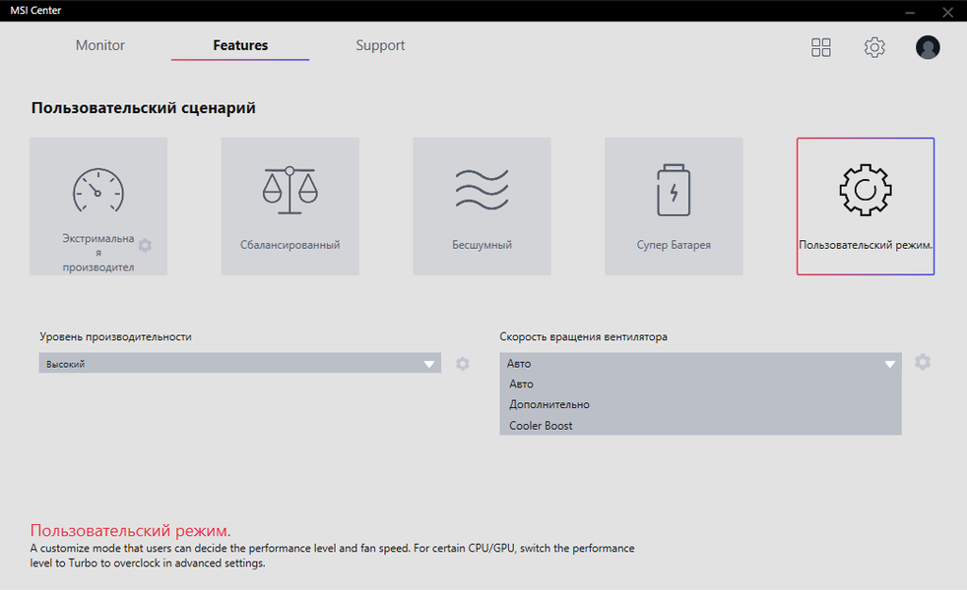Viewport: 967px width, 590px height.
Task: Expand the Уровень производительности dropdown showing Высокий
Action: [x=240, y=363]
